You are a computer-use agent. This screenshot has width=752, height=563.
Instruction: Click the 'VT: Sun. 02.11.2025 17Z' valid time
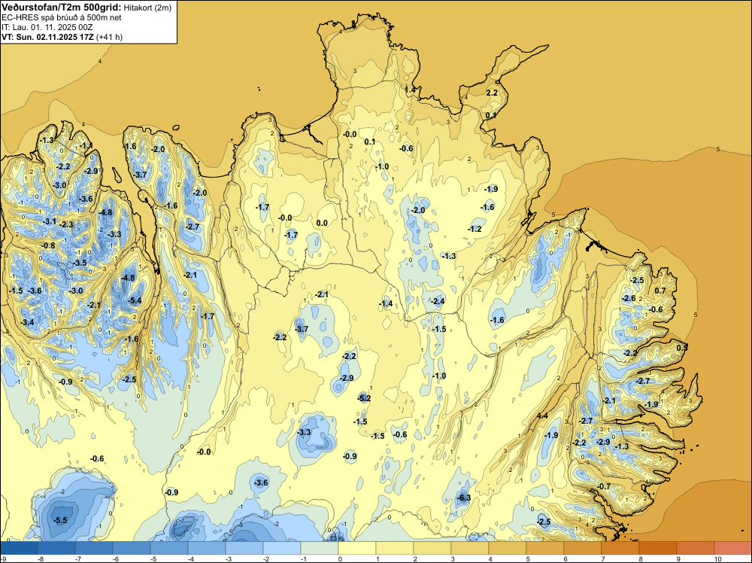click(x=48, y=37)
